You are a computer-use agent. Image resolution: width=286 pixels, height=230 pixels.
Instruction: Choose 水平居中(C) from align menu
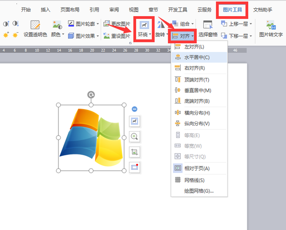click(199, 57)
